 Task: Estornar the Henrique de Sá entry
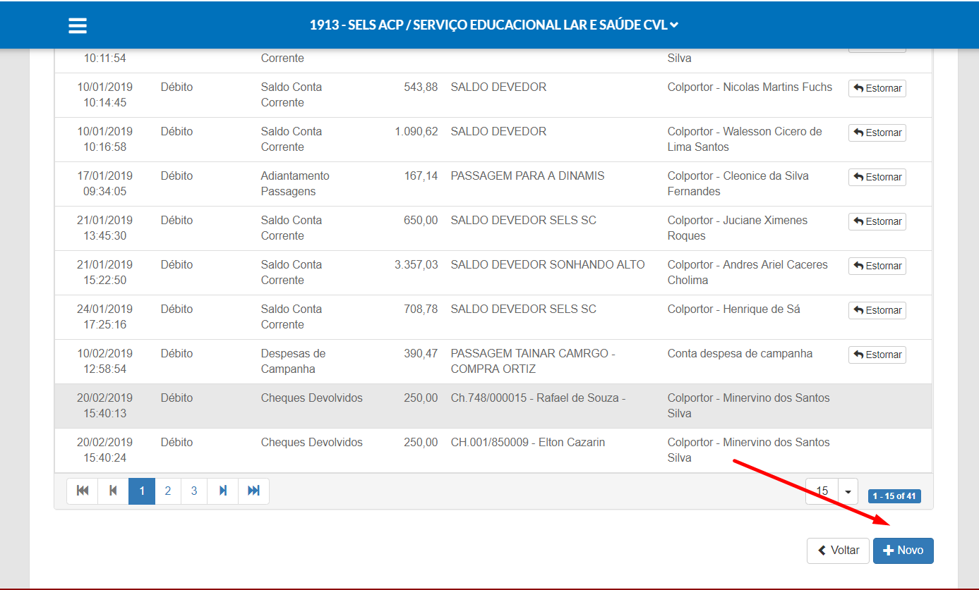point(877,311)
